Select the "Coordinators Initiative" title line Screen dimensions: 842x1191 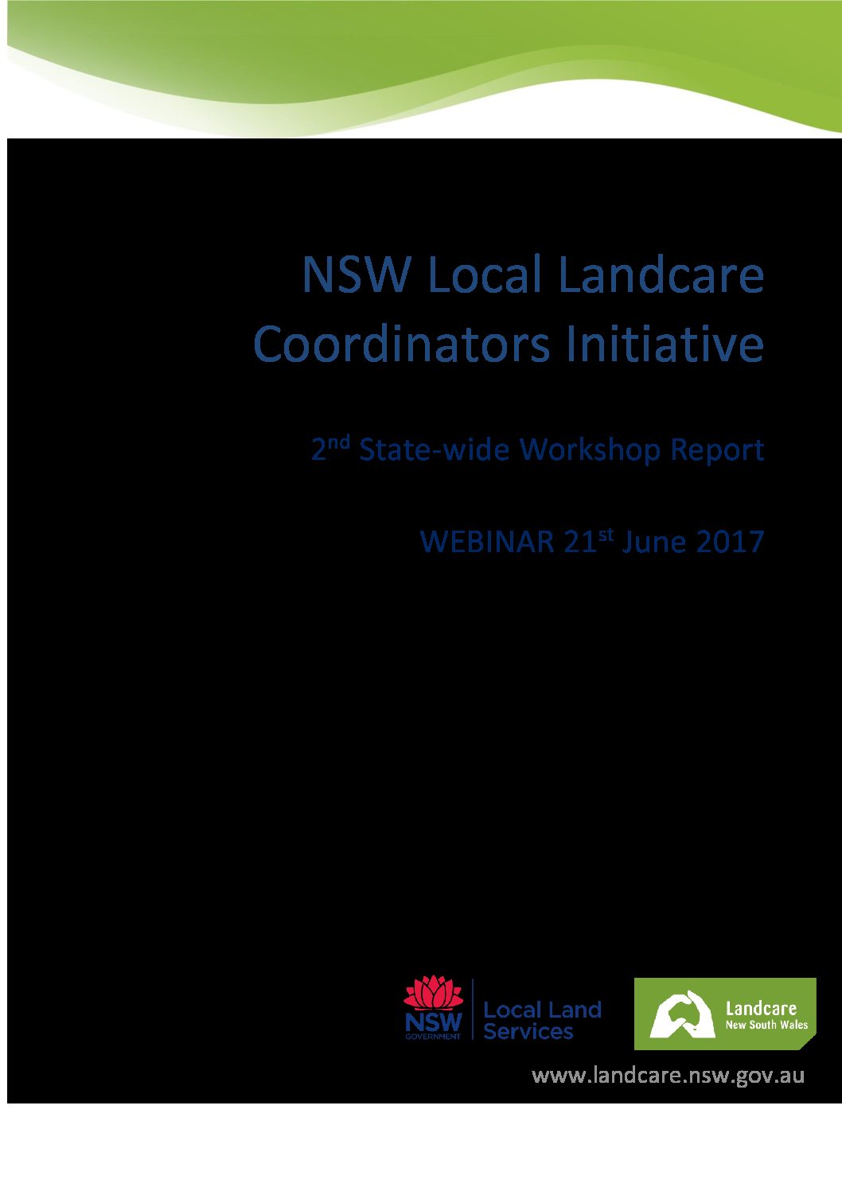[509, 344]
